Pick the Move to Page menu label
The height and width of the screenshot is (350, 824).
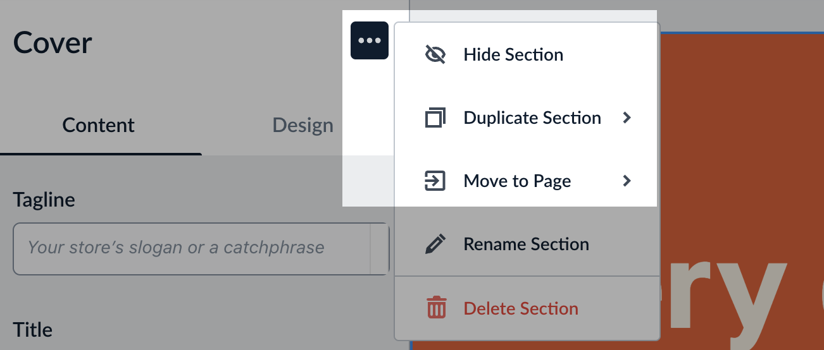coord(517,181)
